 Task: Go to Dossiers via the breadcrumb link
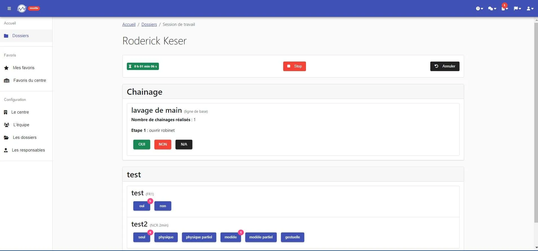click(x=149, y=24)
